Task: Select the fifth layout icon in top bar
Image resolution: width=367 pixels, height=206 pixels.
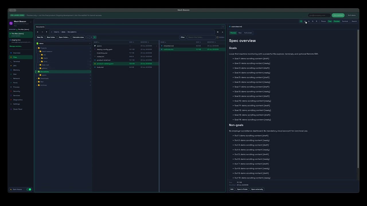Action: pyautogui.click(x=317, y=21)
